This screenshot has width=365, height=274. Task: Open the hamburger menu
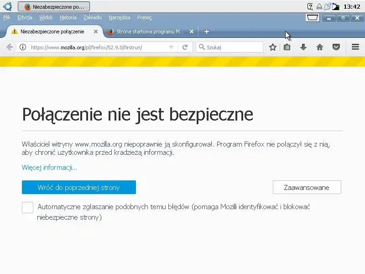[x=355, y=47]
